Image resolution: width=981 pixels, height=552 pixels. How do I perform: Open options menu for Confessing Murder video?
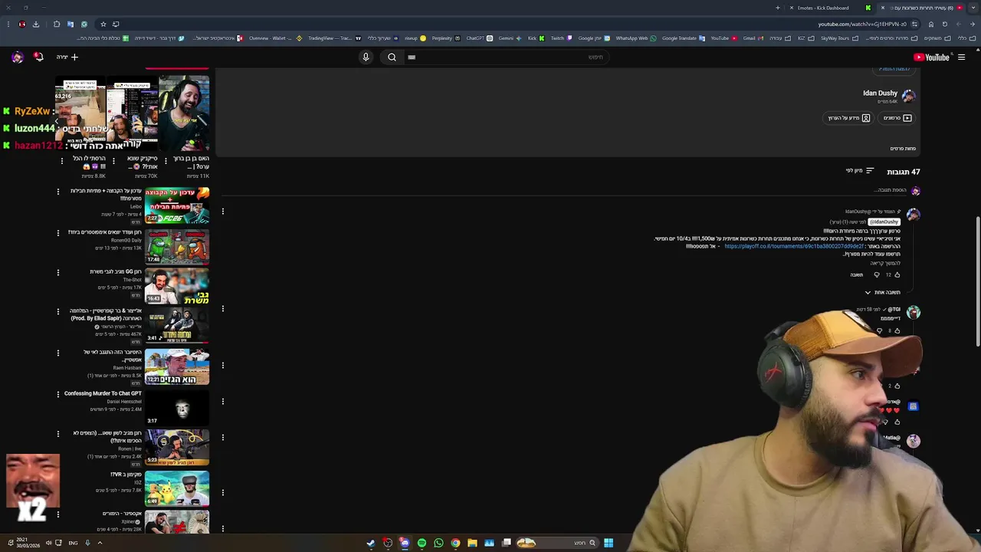pyautogui.click(x=57, y=394)
